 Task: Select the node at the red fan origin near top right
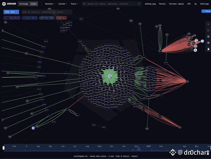(x=160, y=51)
